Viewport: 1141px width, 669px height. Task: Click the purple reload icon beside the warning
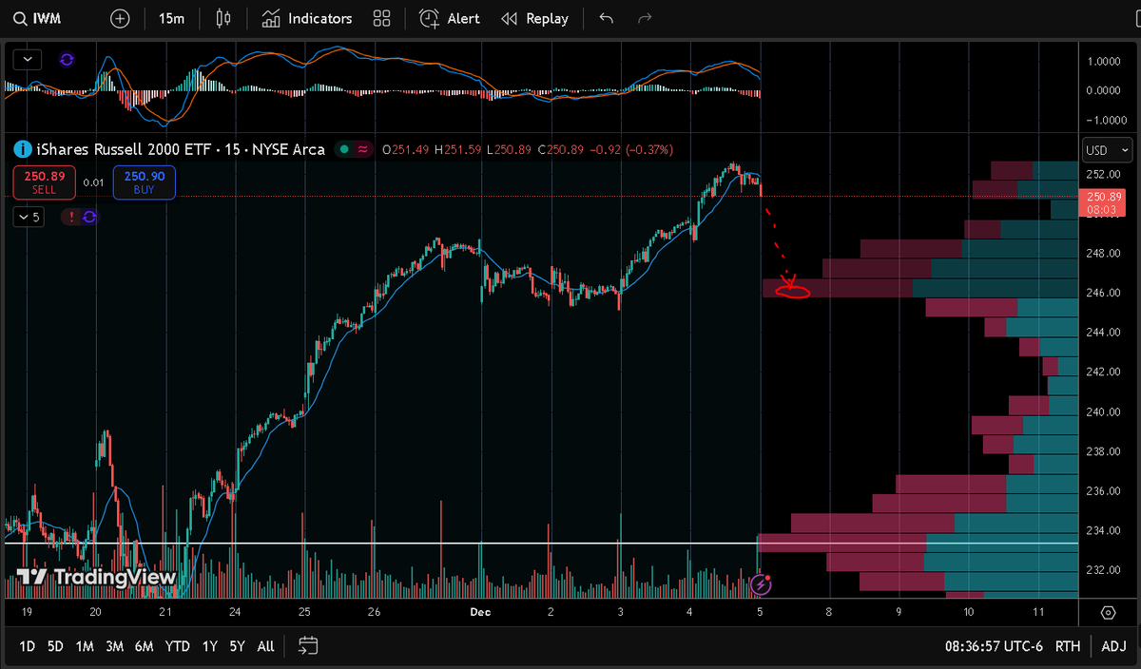point(89,217)
